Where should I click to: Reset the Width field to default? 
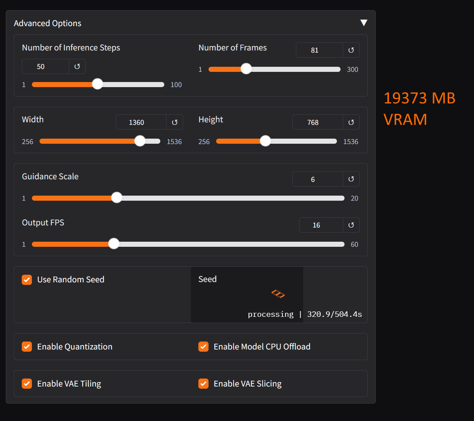[x=174, y=122]
